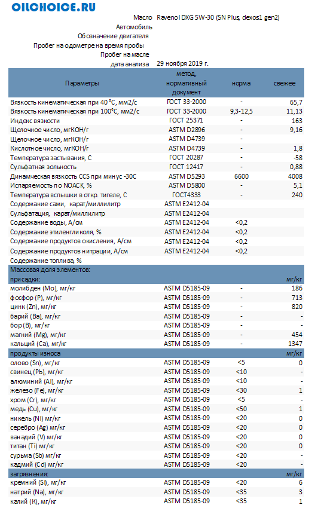Click the никель (Ni) row label
Viewport: 321px width, 511px height.
coord(35,419)
